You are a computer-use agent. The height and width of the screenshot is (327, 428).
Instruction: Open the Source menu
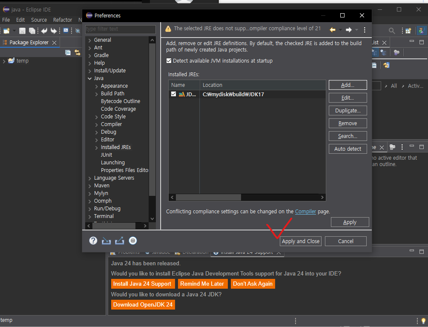pyautogui.click(x=39, y=20)
